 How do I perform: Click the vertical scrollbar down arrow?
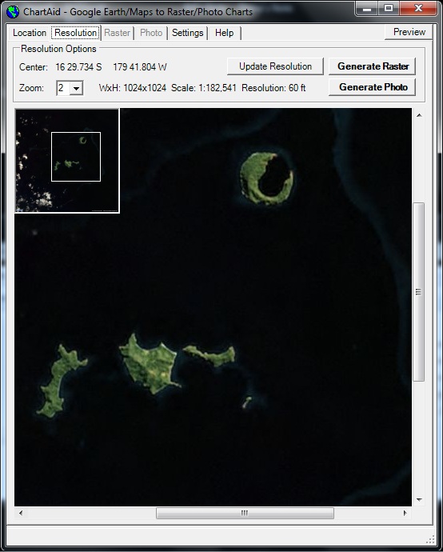click(x=419, y=499)
